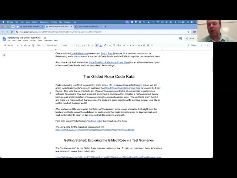The height and width of the screenshot is (178, 237).
Task: Click the Google Docs home icon
Action: (x=4, y=39)
